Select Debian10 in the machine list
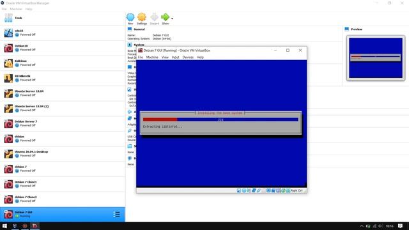Screen dimensions: 409x230 click(63, 49)
